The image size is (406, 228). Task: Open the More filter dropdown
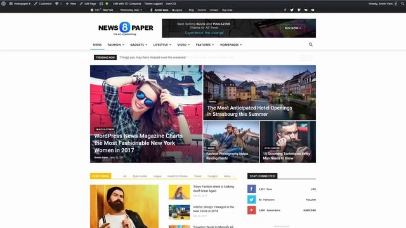point(229,176)
